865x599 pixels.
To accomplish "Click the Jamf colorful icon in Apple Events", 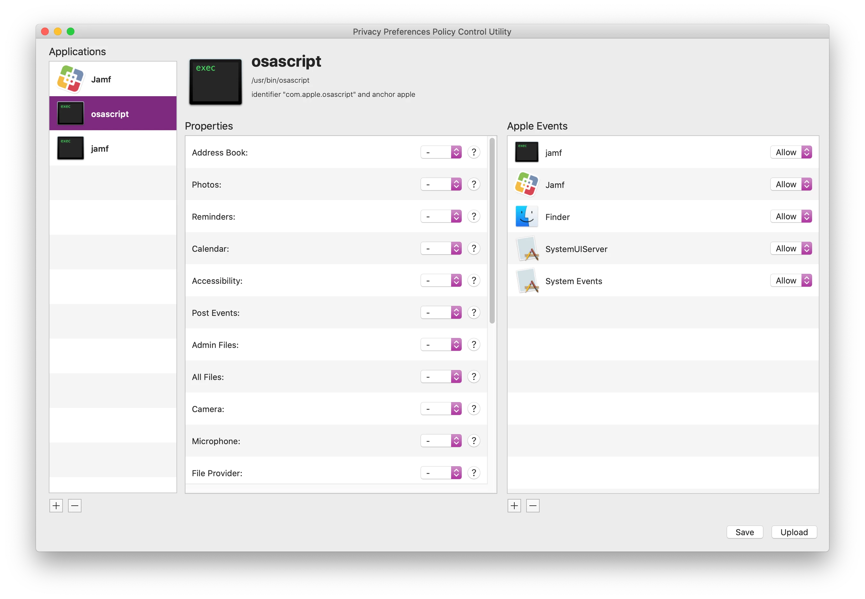I will coord(527,184).
